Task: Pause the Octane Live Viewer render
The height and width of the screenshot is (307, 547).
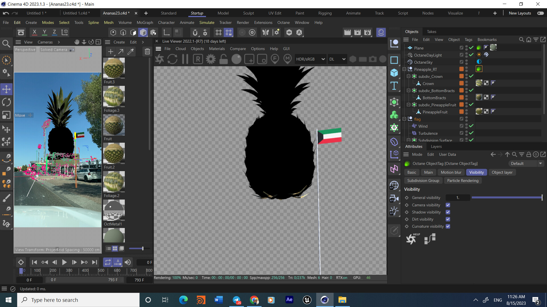Action: [x=185, y=59]
